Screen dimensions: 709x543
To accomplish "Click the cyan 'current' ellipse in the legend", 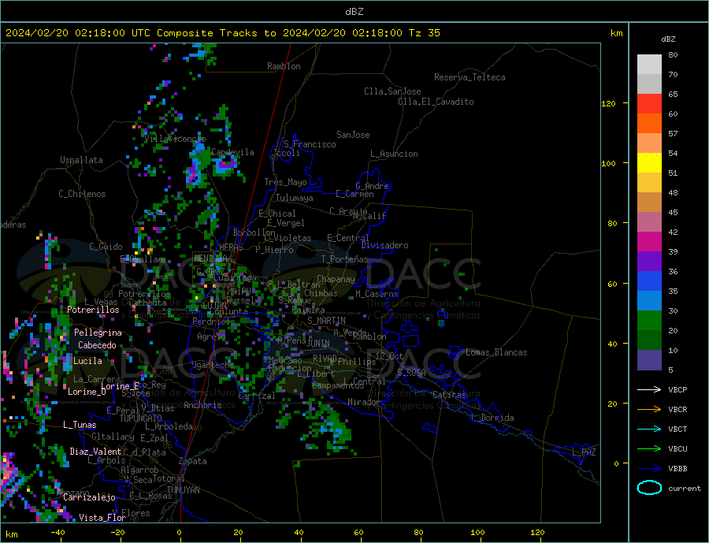I will [x=649, y=488].
